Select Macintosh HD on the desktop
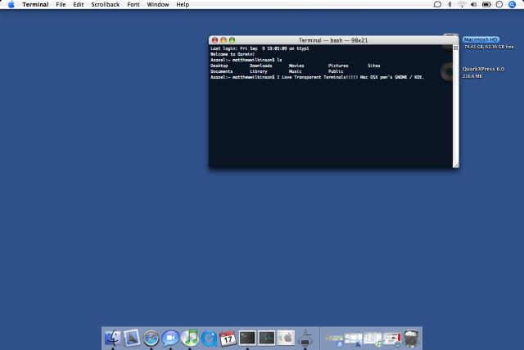The height and width of the screenshot is (350, 524). 481,39
